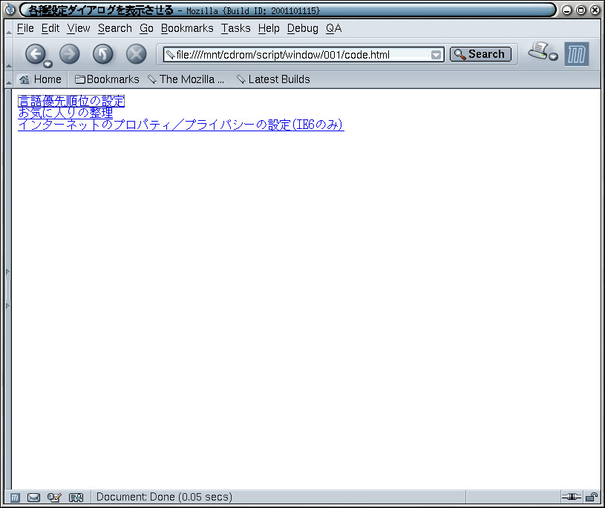
Task: Click the お気に入りの整理 link
Action: coord(65,113)
